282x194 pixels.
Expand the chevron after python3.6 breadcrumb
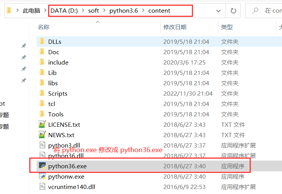click(143, 10)
